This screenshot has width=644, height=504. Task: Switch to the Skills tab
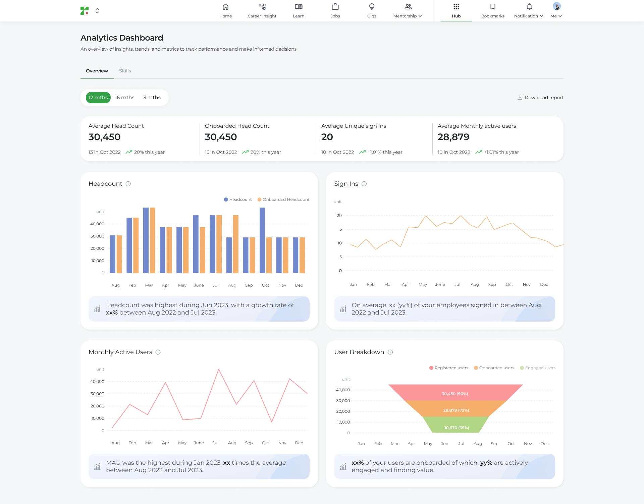125,71
